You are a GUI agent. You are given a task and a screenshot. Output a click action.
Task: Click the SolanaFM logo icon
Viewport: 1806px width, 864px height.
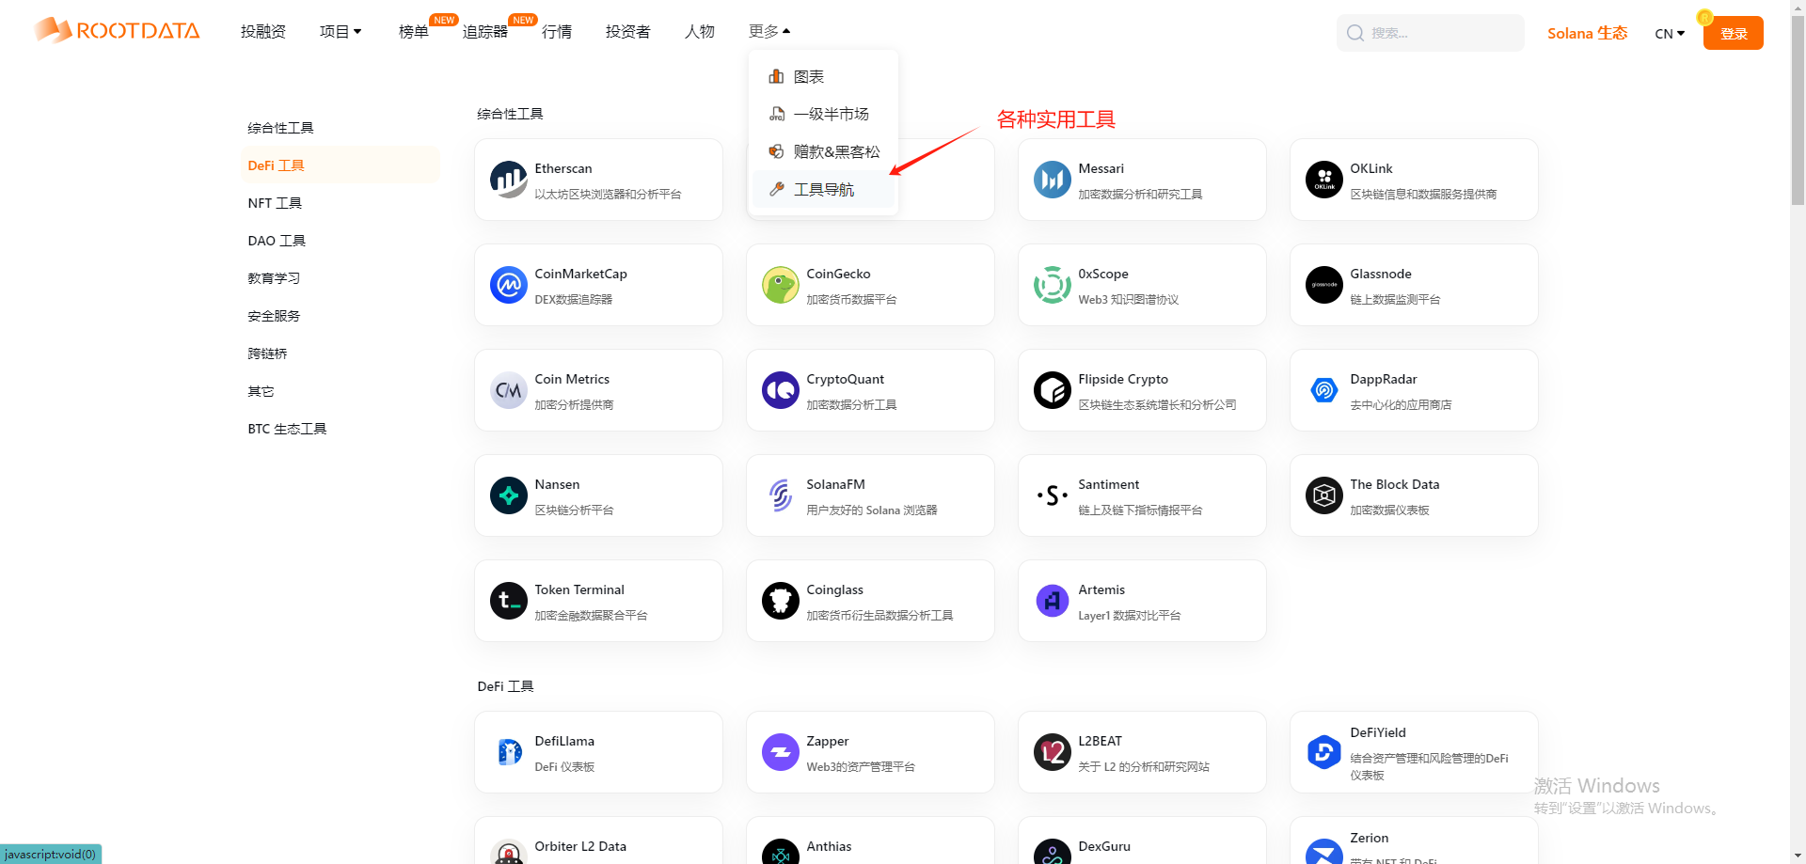(x=781, y=495)
